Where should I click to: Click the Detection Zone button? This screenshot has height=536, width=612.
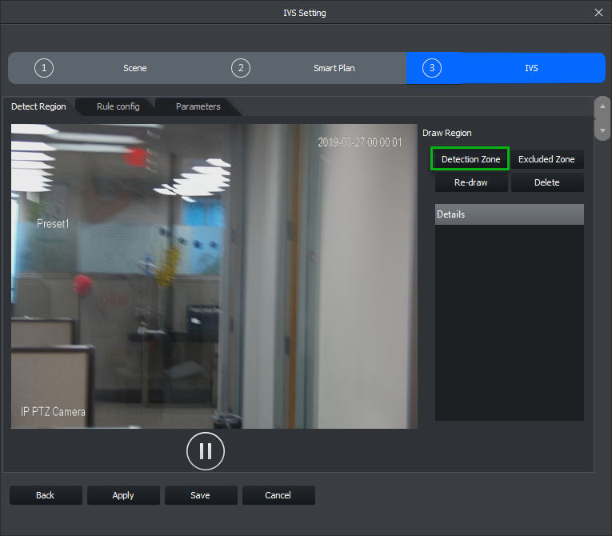[x=470, y=159]
